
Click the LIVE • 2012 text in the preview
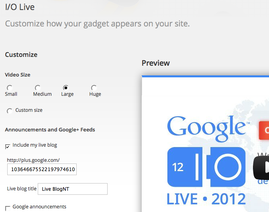point(206,199)
